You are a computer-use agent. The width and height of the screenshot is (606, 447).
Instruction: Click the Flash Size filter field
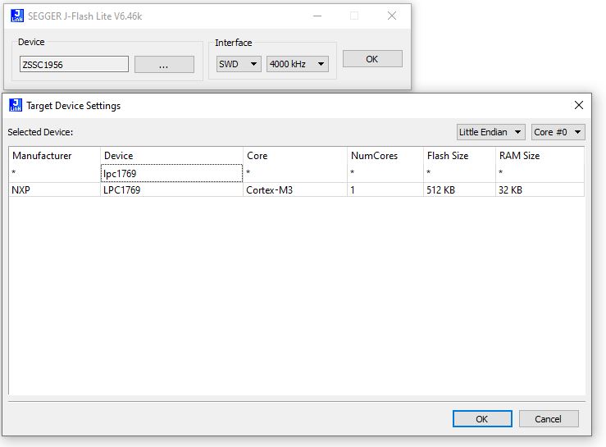click(459, 173)
